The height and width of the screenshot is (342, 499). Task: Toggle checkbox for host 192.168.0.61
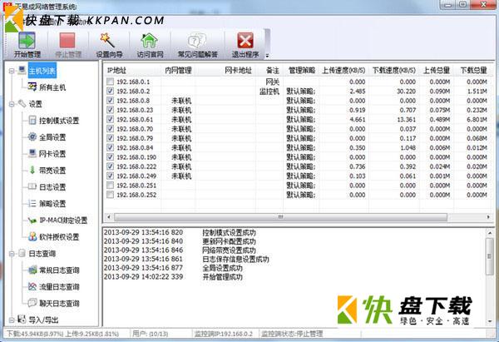(110, 120)
